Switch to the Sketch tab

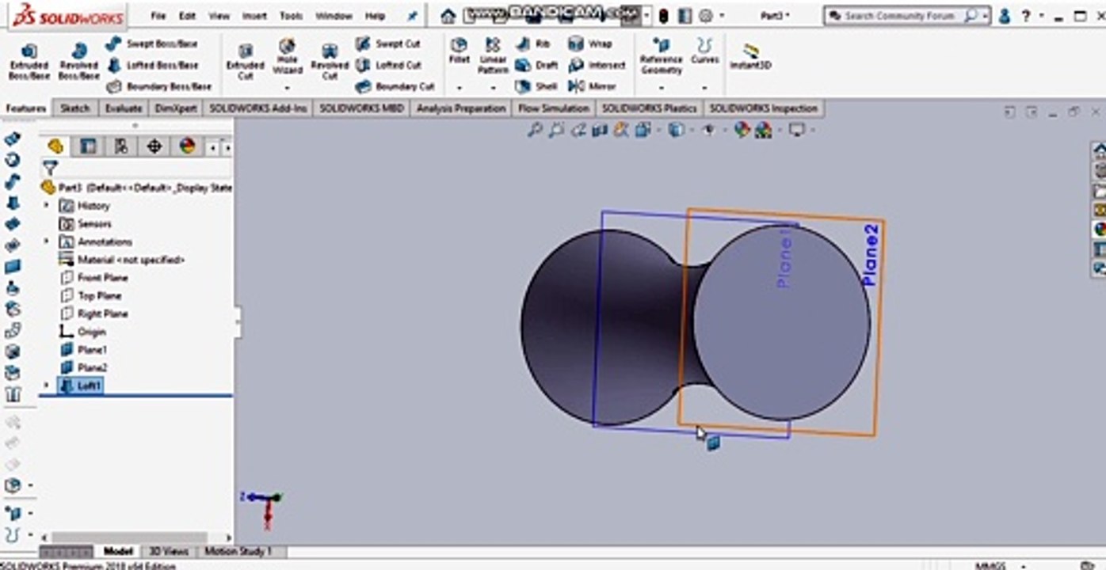75,108
